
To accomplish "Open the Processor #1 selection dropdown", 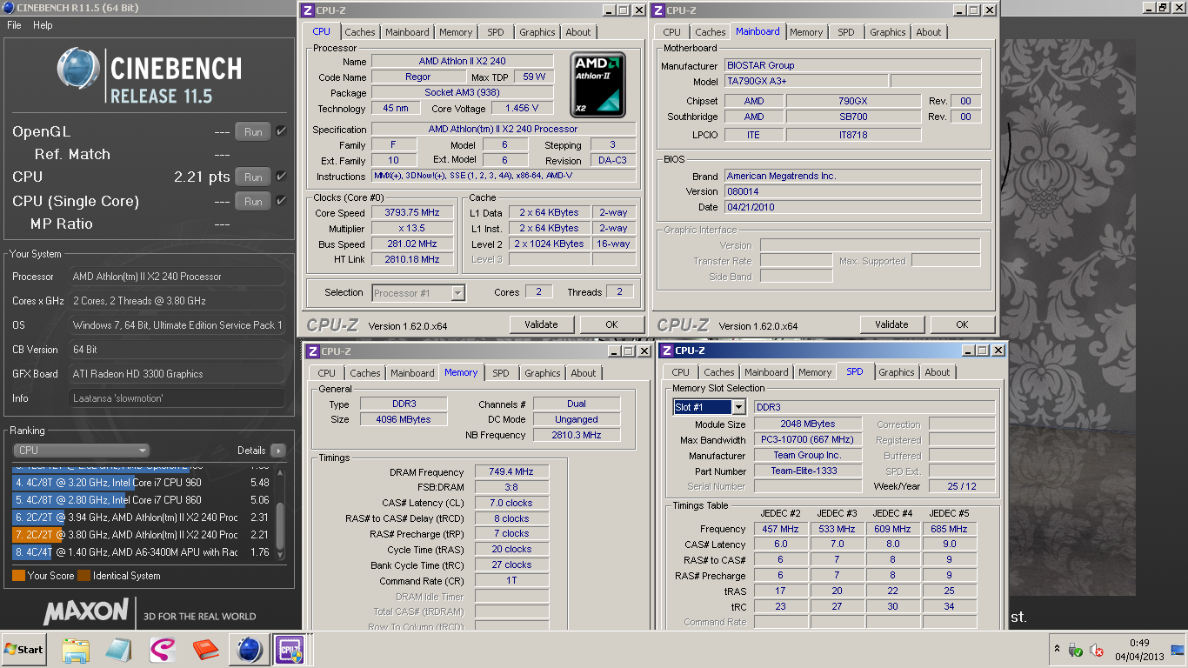I will point(418,293).
